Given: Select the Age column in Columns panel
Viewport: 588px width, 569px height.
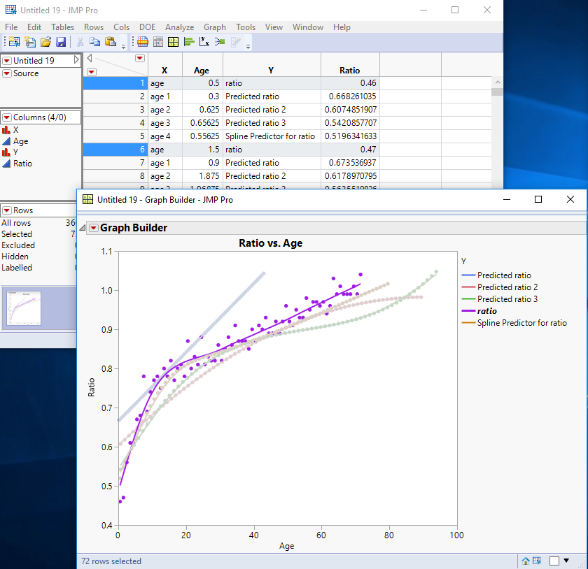Looking at the screenshot, I should 21,141.
